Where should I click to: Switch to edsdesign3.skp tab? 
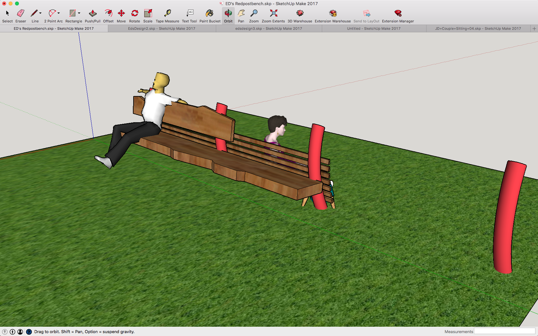[269, 28]
